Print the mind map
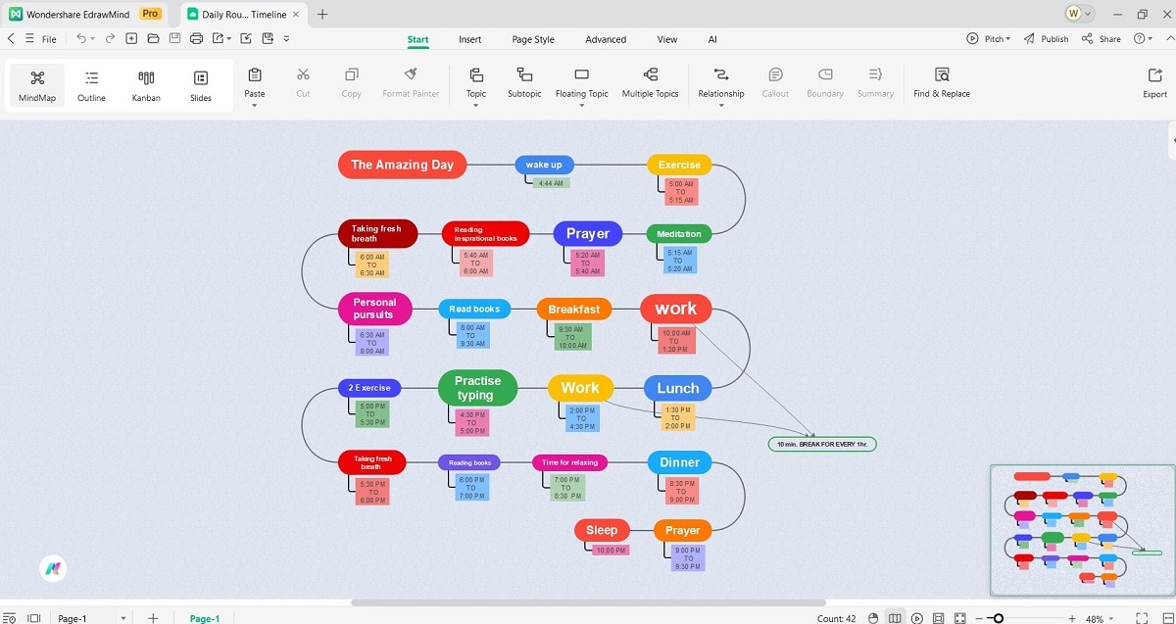This screenshot has width=1176, height=624. click(x=196, y=39)
